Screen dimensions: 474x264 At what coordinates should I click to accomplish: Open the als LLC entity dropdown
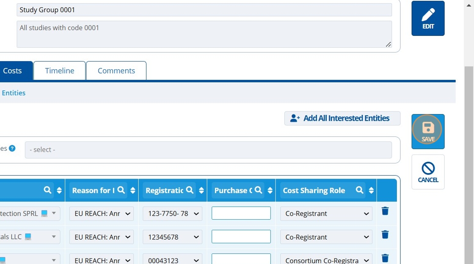29,237
